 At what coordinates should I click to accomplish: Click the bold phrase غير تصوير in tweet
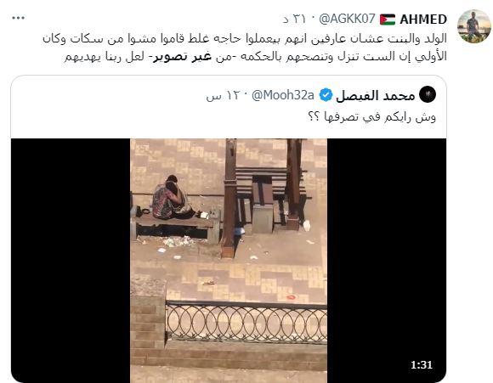(182, 57)
